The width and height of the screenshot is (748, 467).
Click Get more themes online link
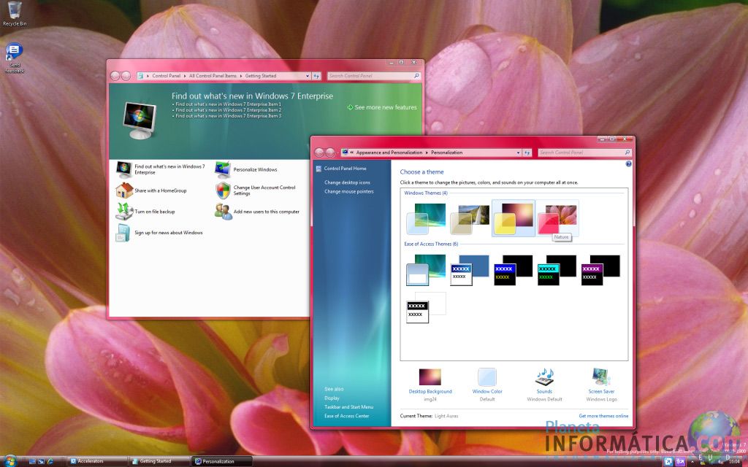pos(603,416)
